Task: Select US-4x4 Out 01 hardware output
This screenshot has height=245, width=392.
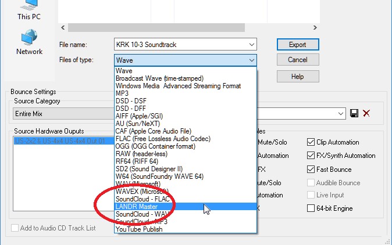Action: click(64, 141)
